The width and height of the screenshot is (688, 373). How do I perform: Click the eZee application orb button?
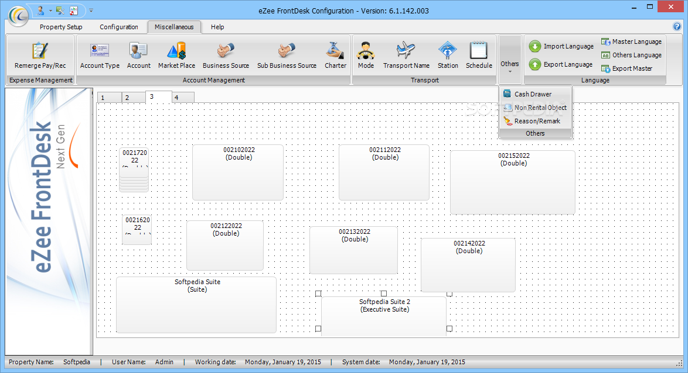18,16
